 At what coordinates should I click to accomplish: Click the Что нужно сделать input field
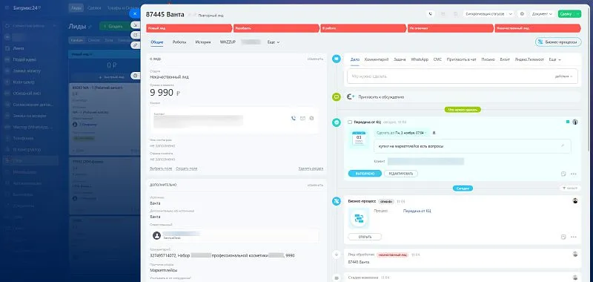click(x=463, y=76)
